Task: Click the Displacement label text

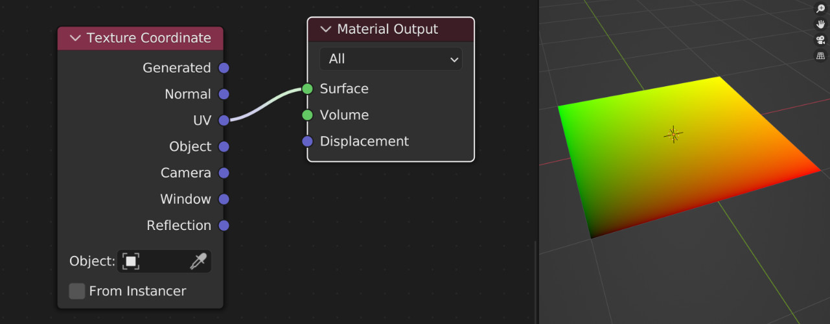Action: tap(364, 141)
